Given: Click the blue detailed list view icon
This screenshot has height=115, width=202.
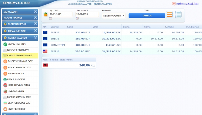Looking at the screenshot, I should [x=178, y=15].
